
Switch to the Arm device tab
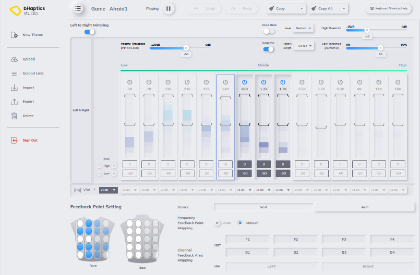(364, 207)
